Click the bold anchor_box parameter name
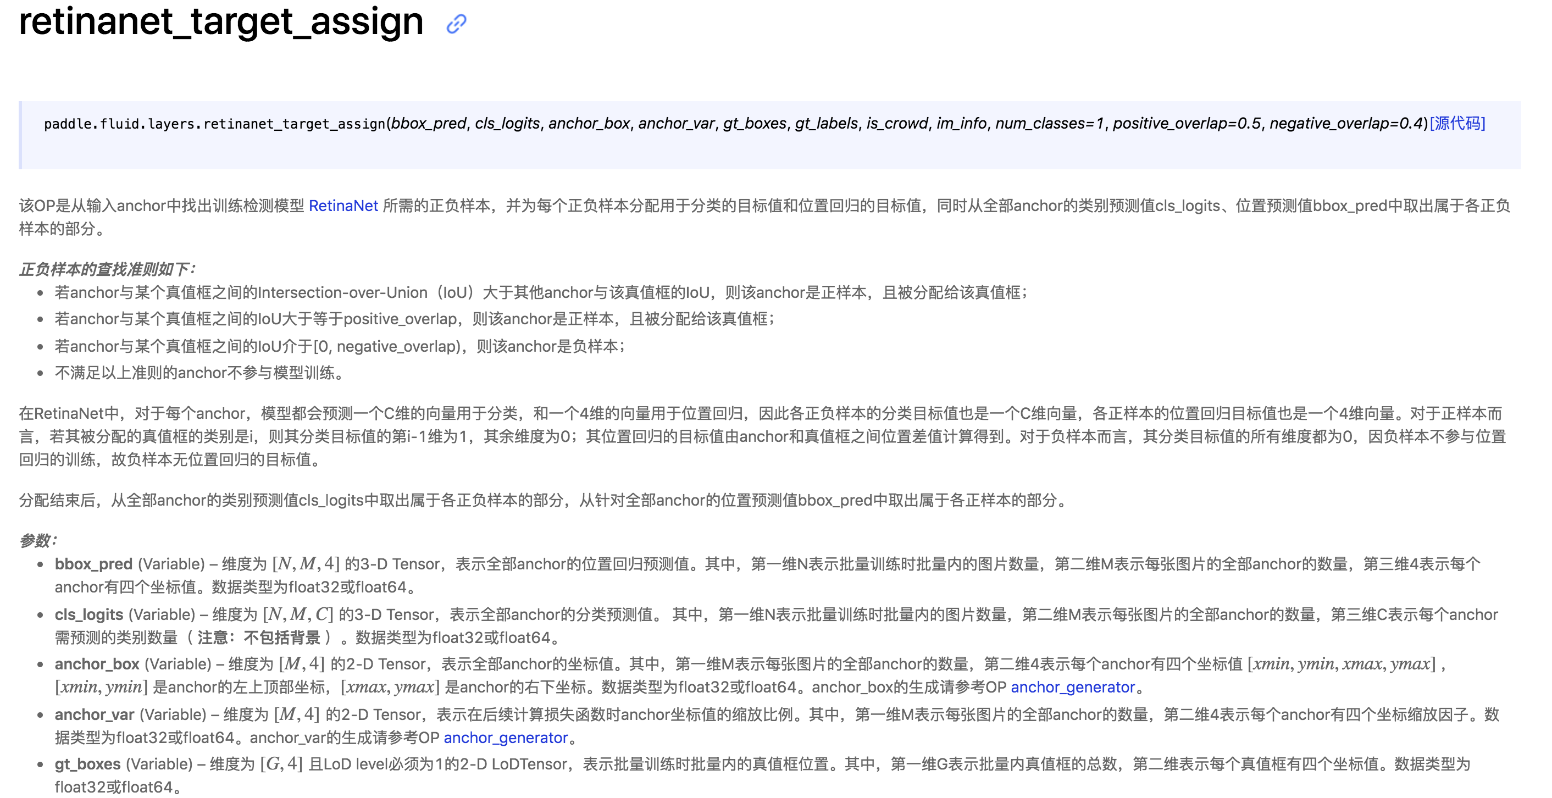This screenshot has height=798, width=1552. pyautogui.click(x=97, y=664)
